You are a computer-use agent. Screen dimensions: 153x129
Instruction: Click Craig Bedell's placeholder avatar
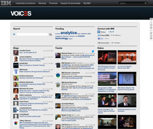click(16, 116)
